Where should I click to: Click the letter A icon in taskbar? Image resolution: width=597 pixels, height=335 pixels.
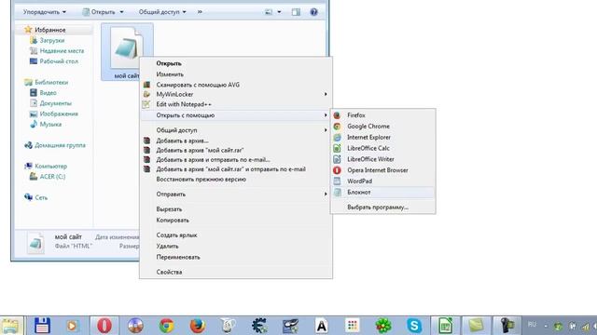tap(321, 326)
